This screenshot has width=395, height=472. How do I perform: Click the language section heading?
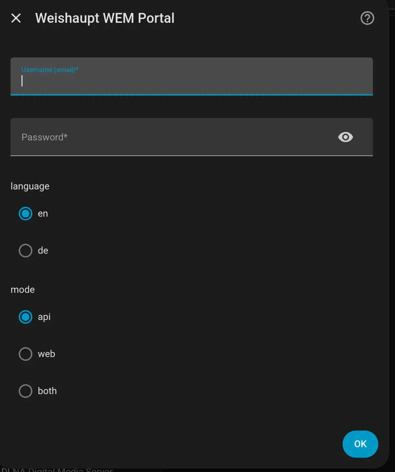(30, 186)
